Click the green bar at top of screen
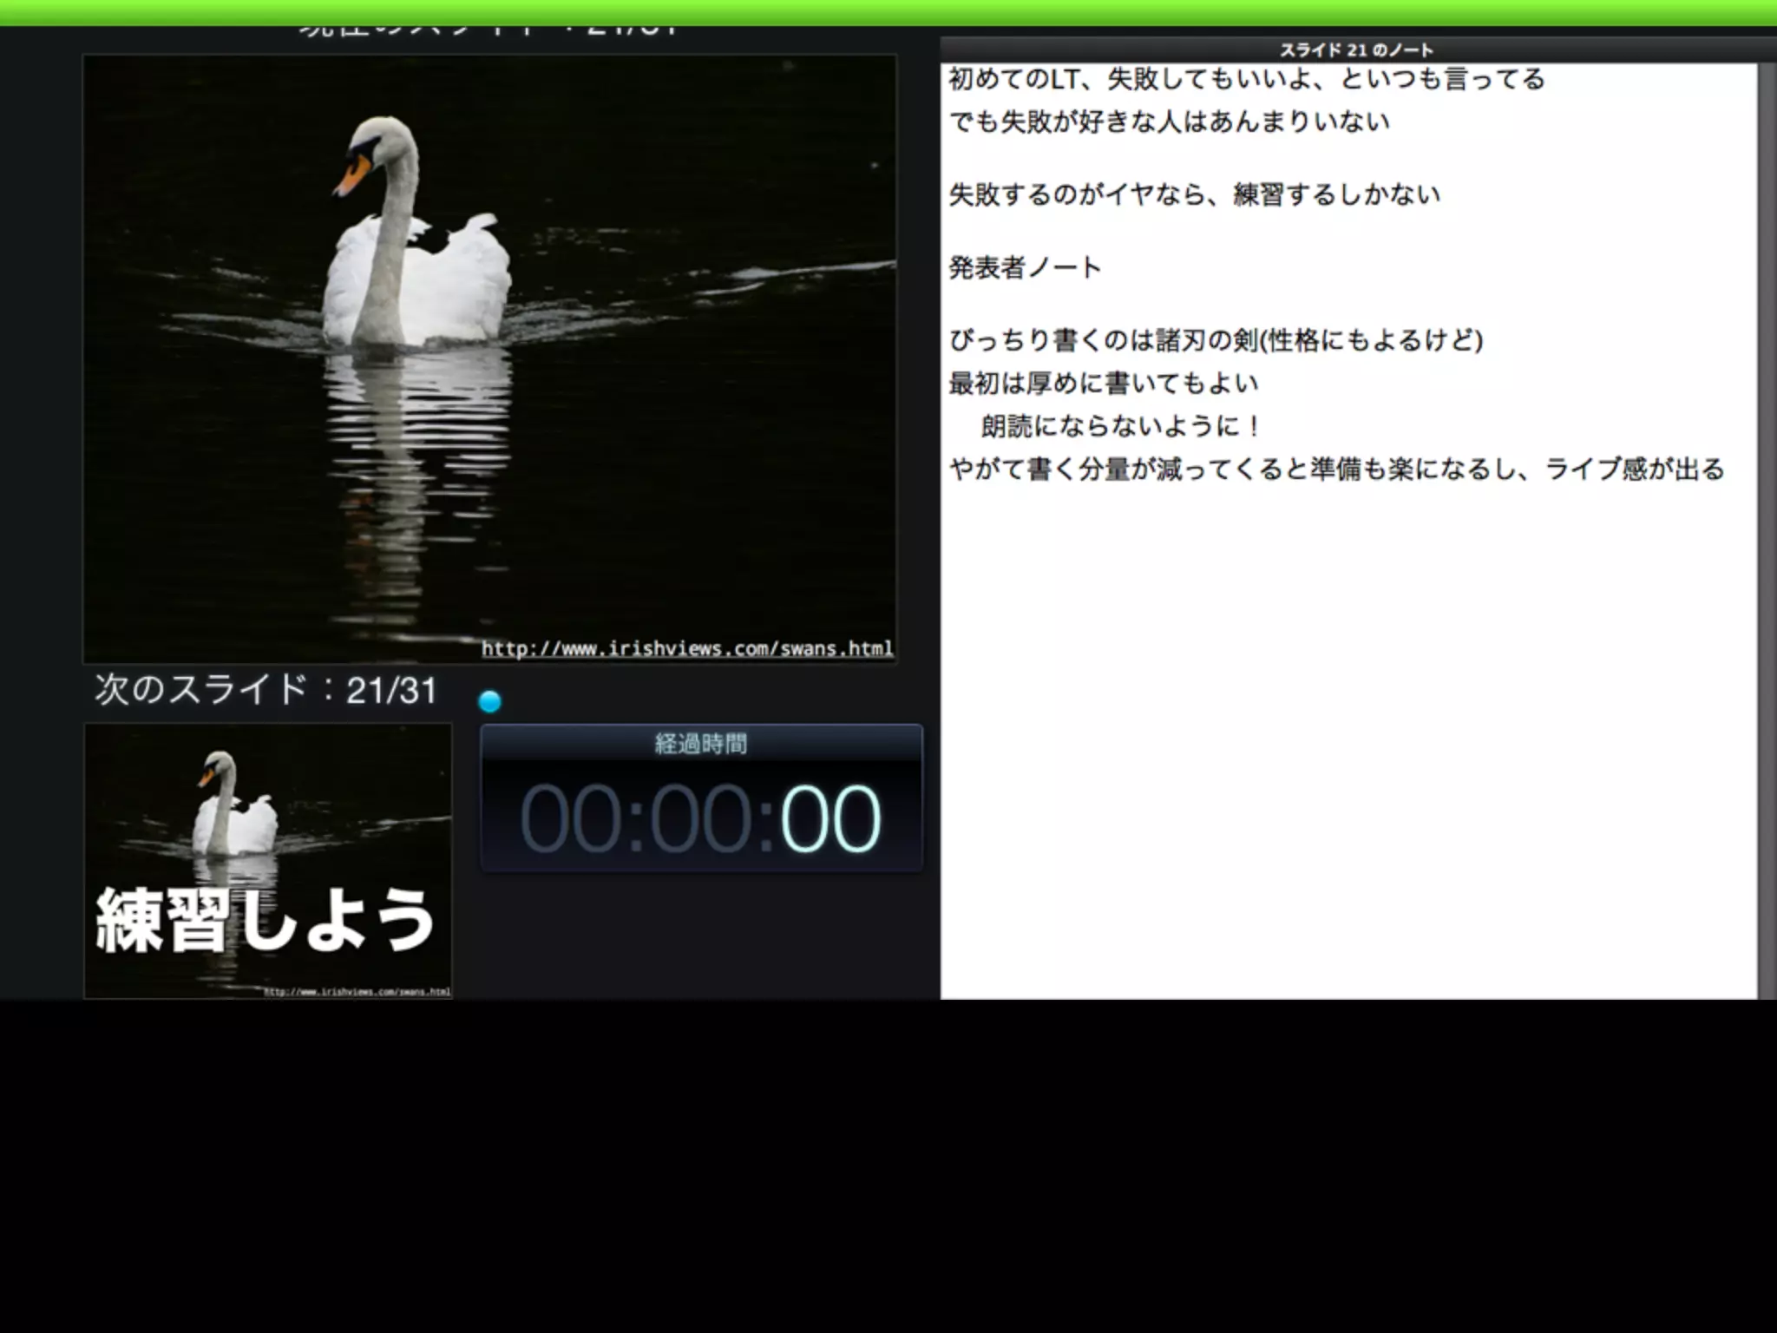1777x1333 pixels. (x=888, y=12)
